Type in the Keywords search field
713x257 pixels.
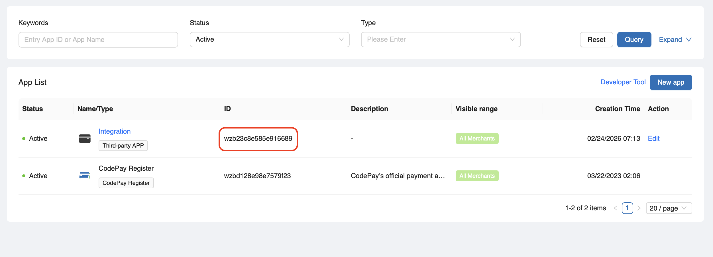point(98,40)
